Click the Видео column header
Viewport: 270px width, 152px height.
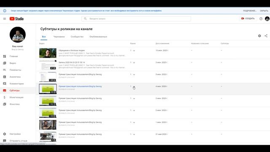click(42, 43)
